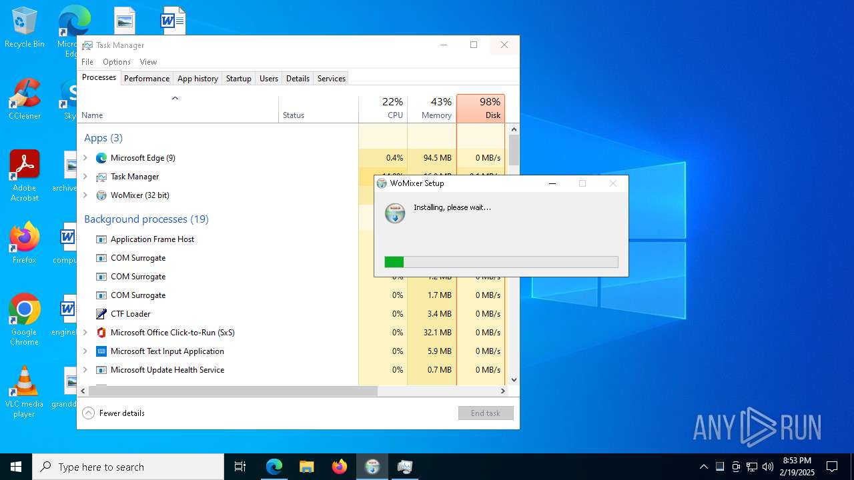This screenshot has height=480, width=854.
Task: Open network status in system tray
Action: point(752,467)
